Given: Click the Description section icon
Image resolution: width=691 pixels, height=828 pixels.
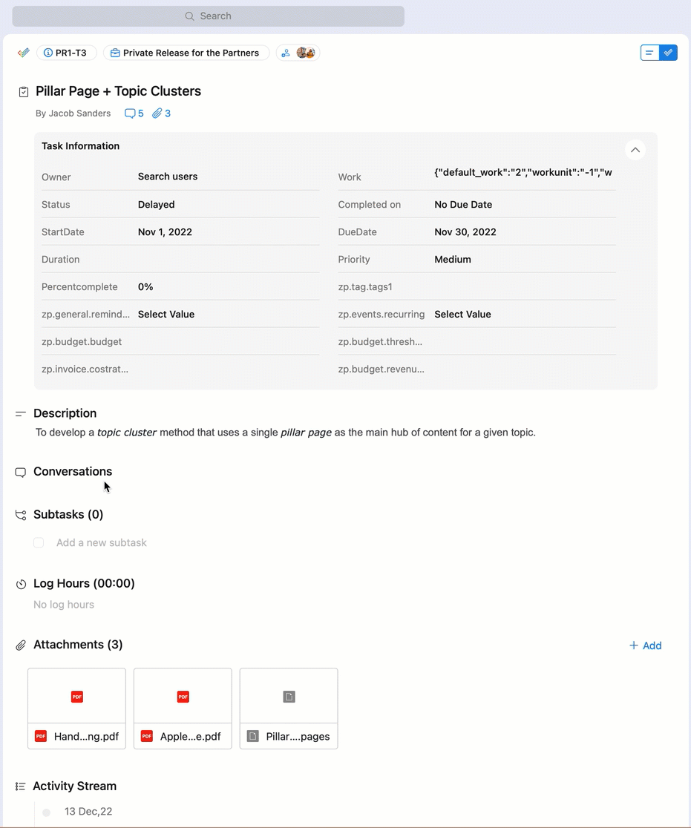Looking at the screenshot, I should 21,413.
